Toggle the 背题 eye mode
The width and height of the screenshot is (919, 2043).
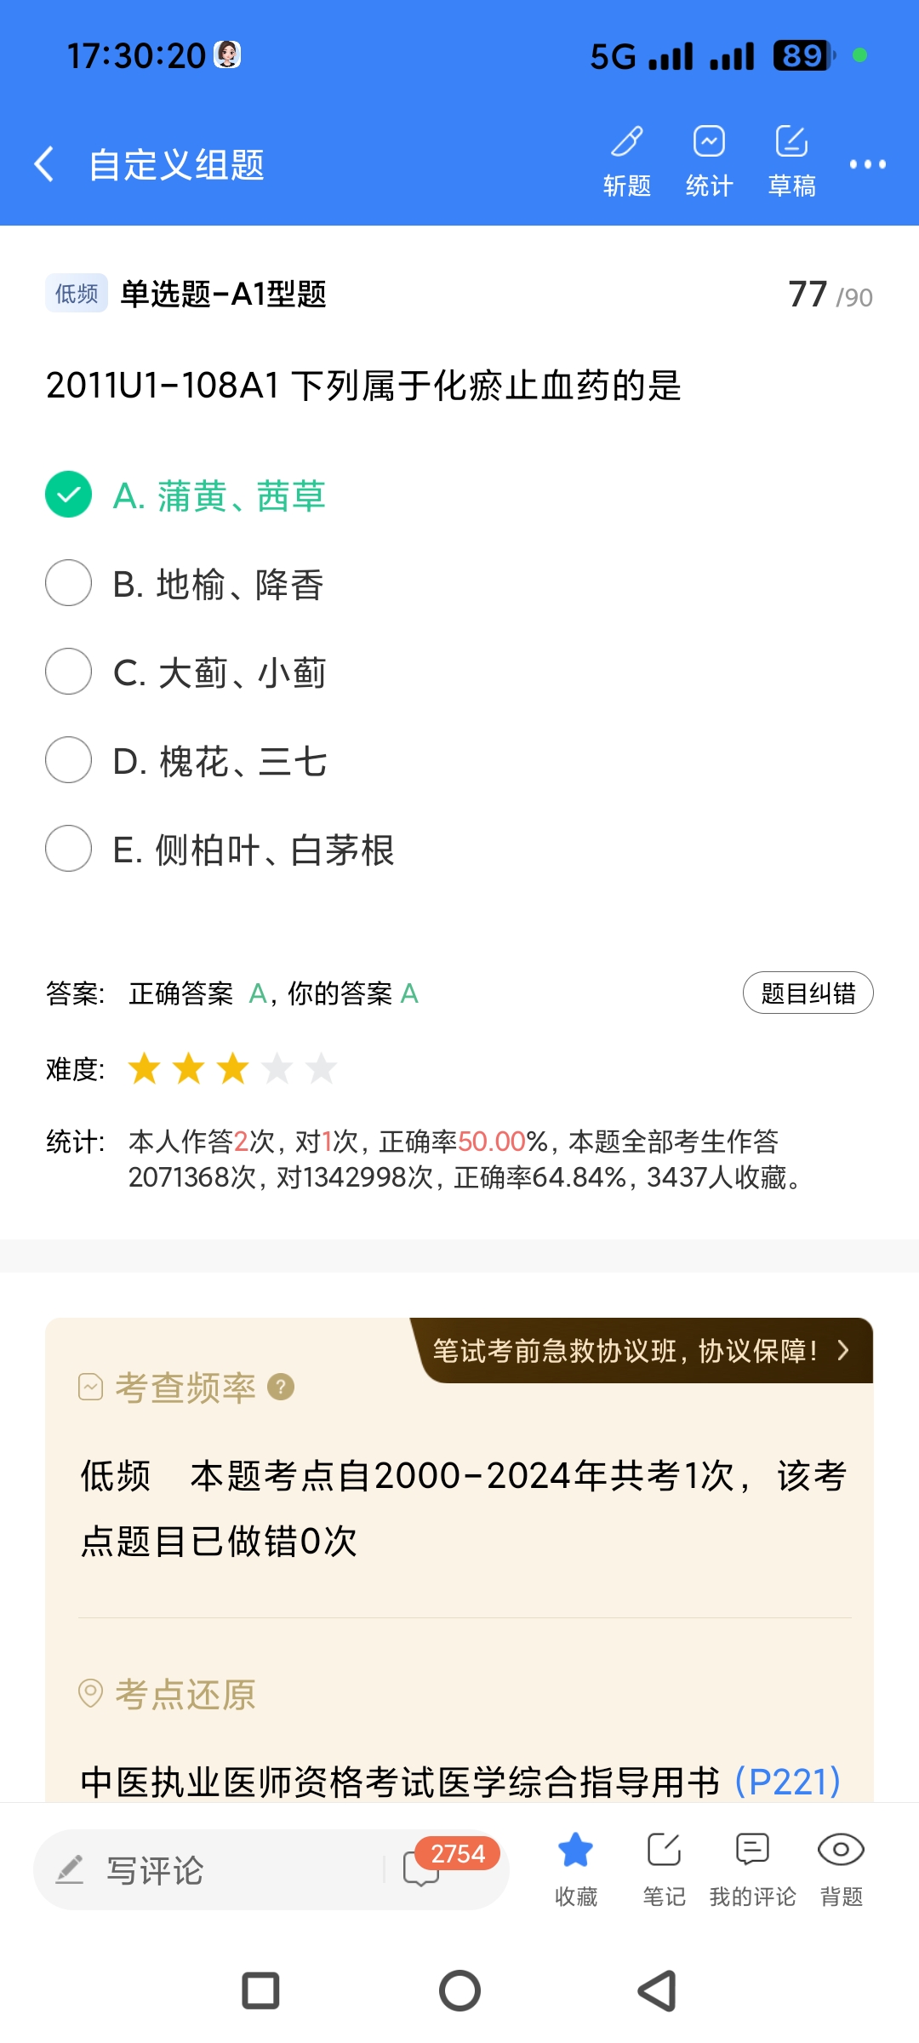coord(841,1868)
